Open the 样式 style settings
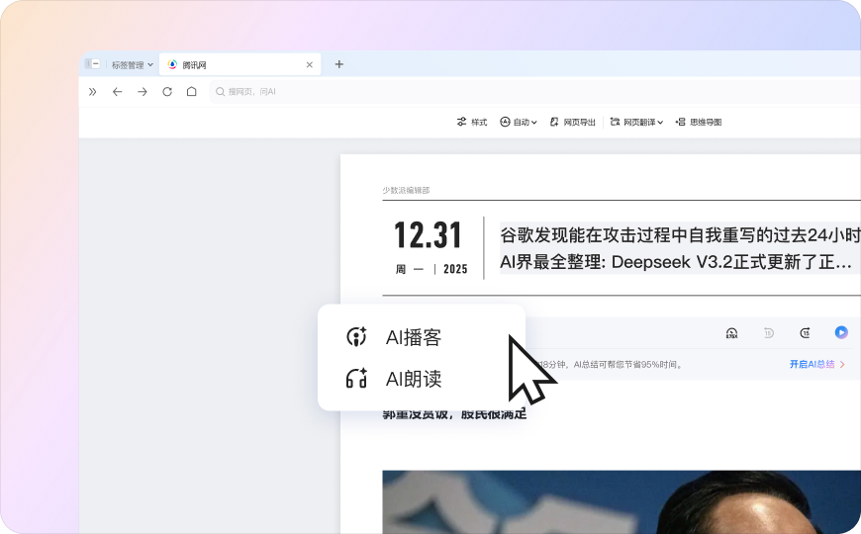 472,122
